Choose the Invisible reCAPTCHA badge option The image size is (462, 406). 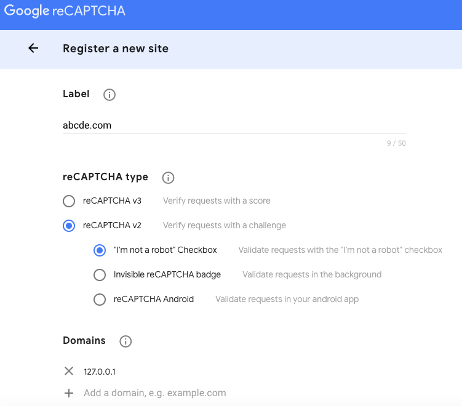click(x=100, y=274)
